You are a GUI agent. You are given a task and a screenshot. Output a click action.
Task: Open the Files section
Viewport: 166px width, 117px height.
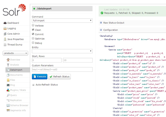pyautogui.click(x=13, y=80)
